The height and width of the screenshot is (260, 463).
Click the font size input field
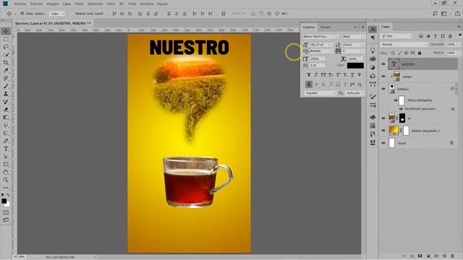[318, 45]
